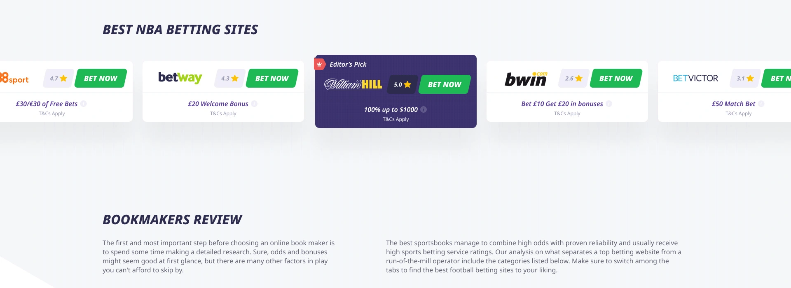Click the Editor's Pick crown badge

[x=319, y=64]
